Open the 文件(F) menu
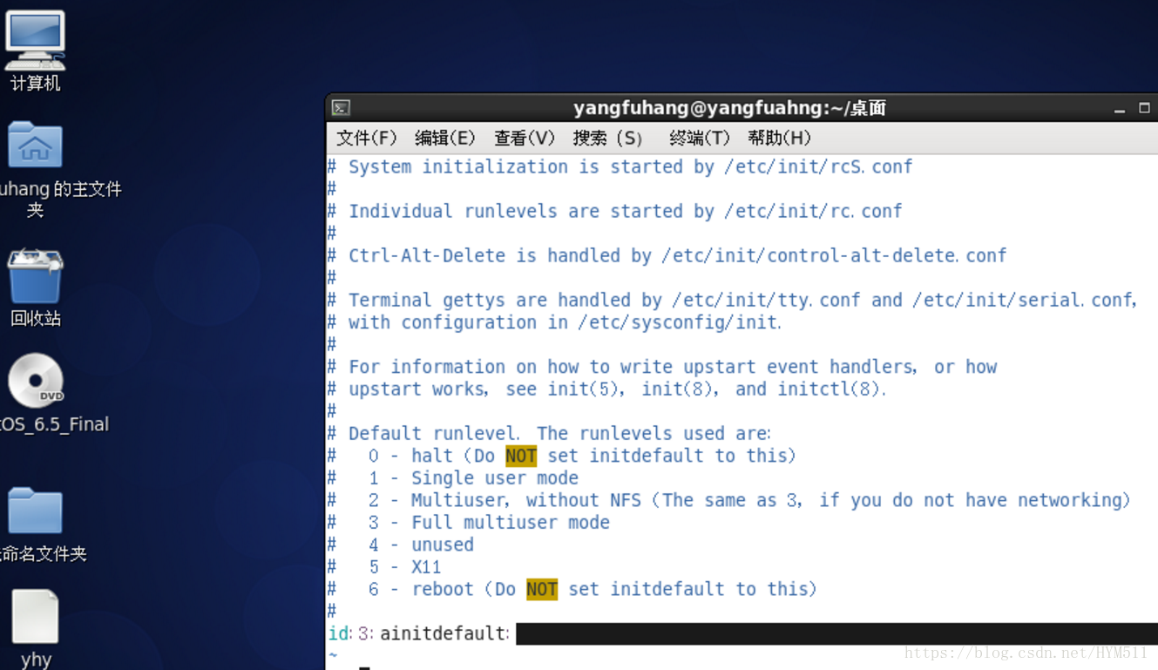Screen dimensions: 1158x670 [x=367, y=138]
